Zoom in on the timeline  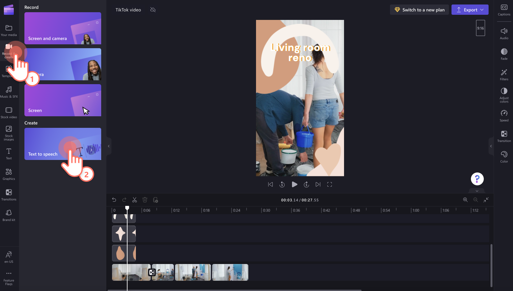pyautogui.click(x=465, y=200)
